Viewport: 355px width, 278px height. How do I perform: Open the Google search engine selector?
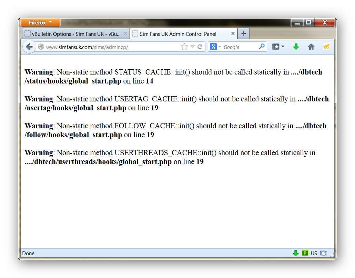[x=215, y=47]
